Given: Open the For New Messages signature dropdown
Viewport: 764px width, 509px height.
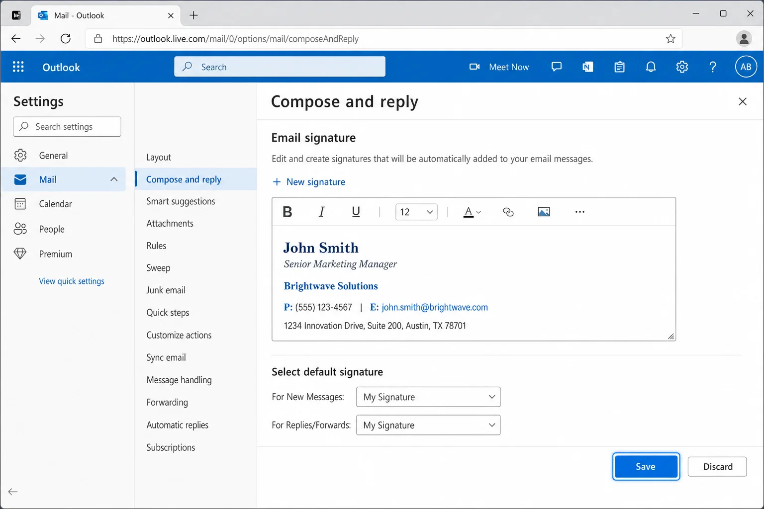Looking at the screenshot, I should coord(428,397).
